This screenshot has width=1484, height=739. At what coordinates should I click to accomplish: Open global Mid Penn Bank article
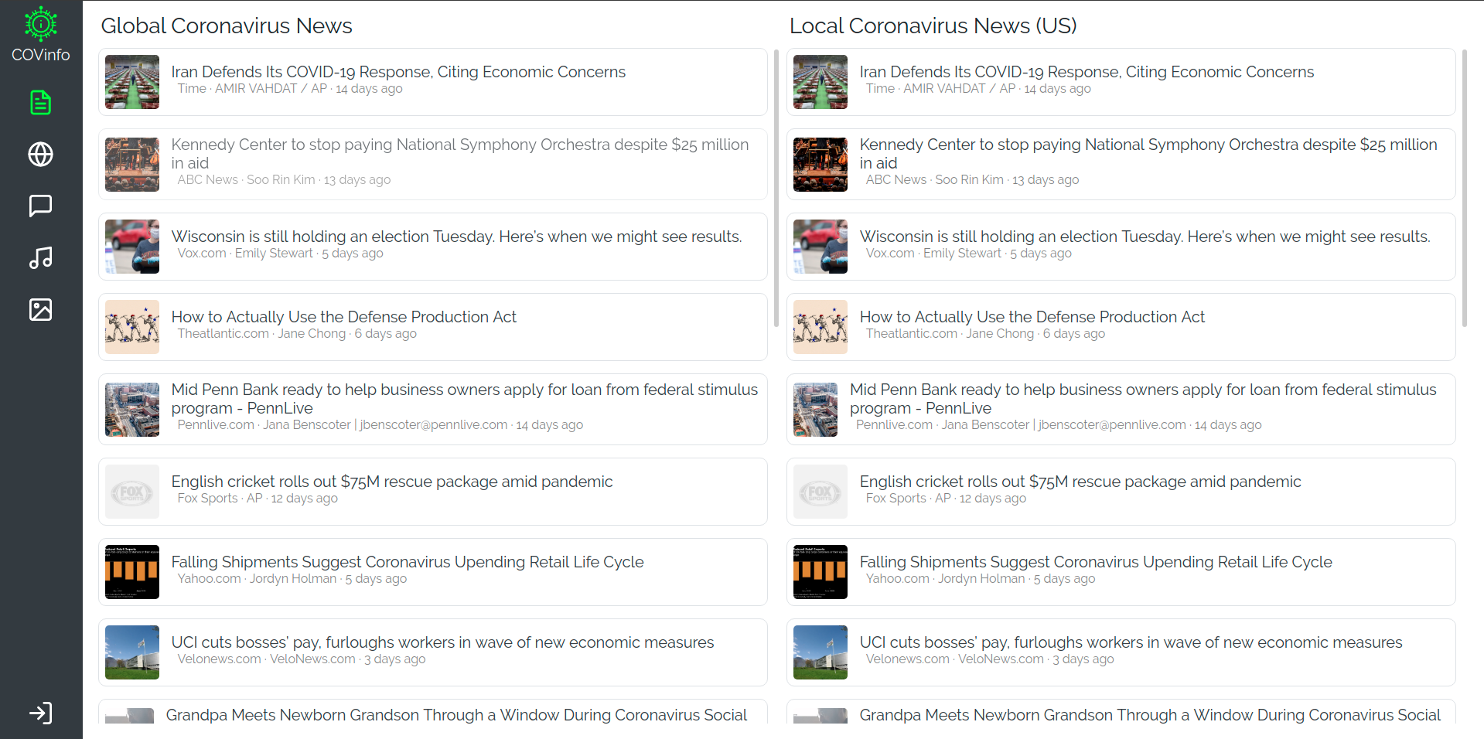(433, 409)
